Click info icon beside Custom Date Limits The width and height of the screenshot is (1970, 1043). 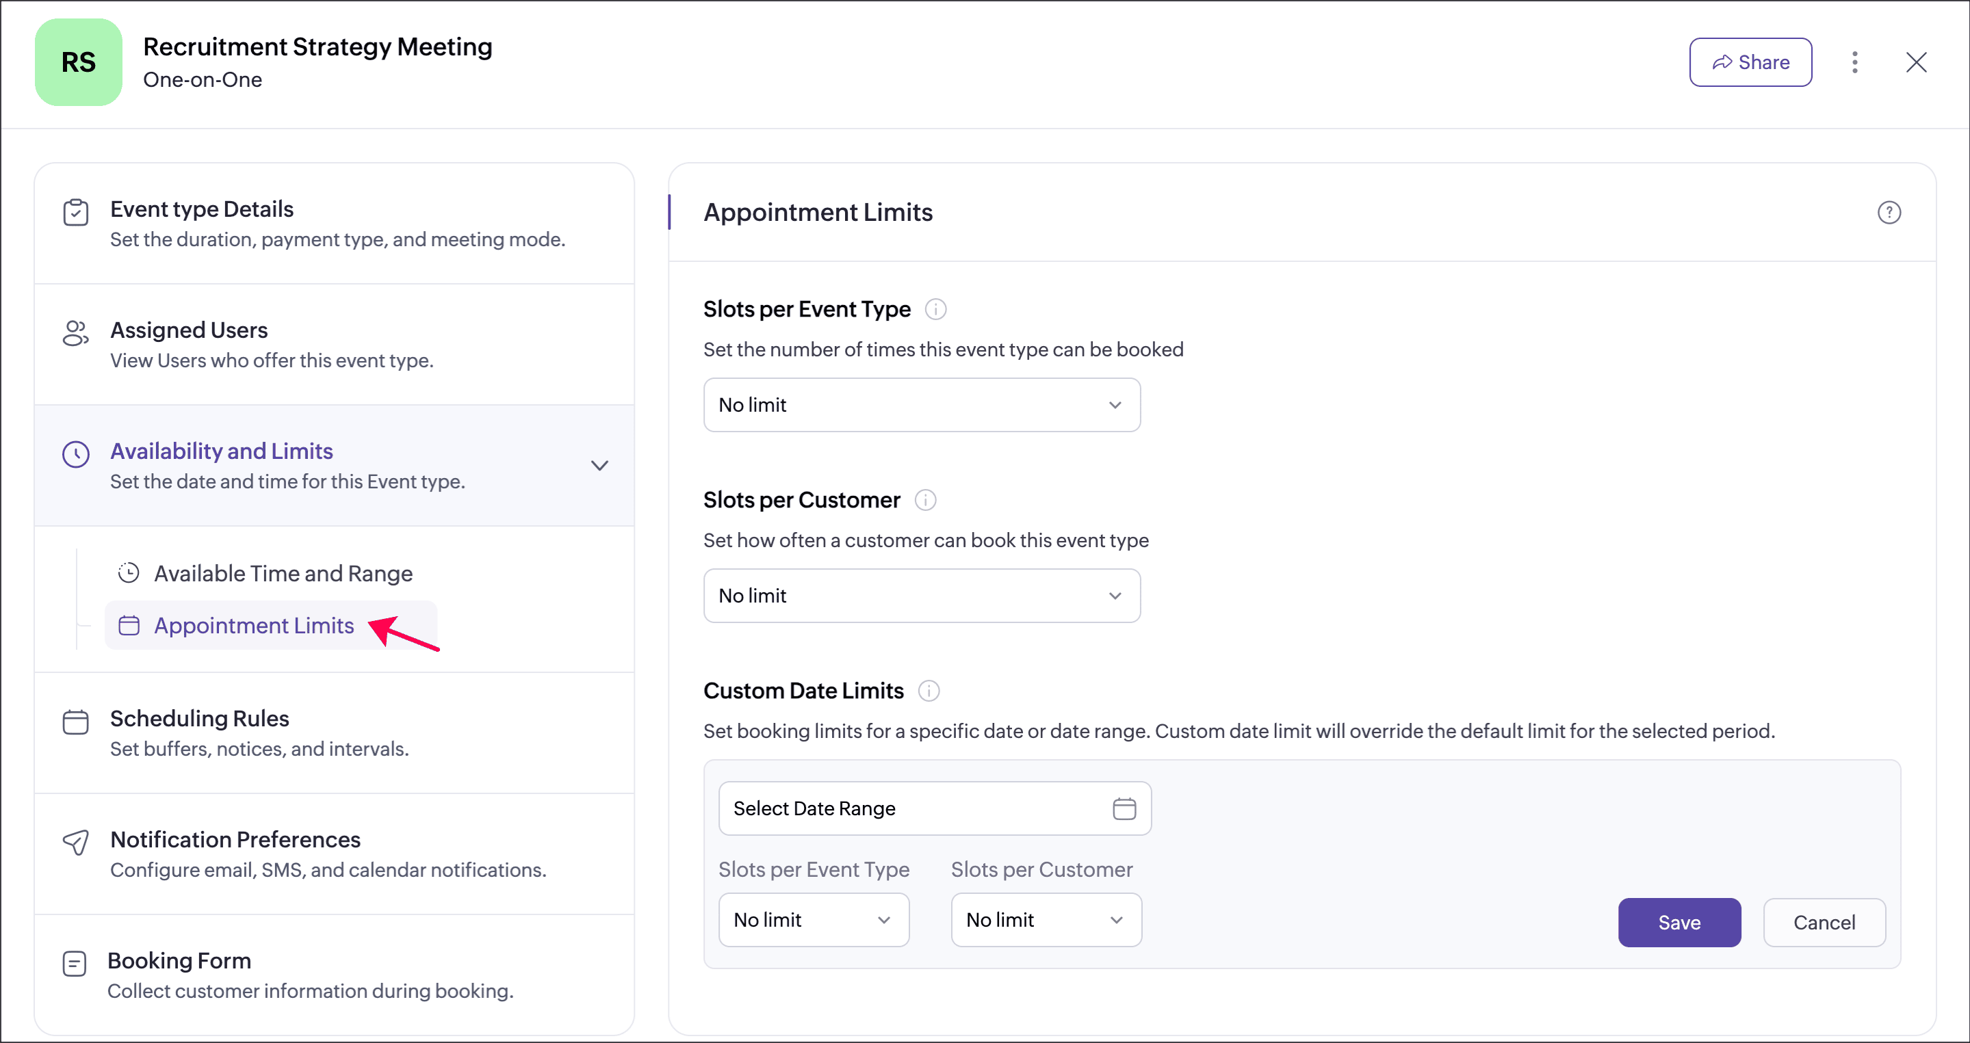pos(929,691)
